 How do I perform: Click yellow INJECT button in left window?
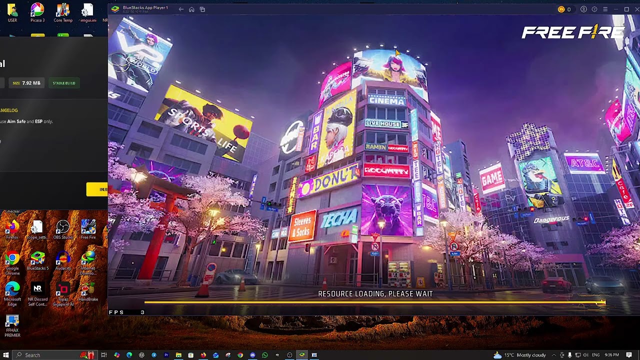pyautogui.click(x=97, y=189)
